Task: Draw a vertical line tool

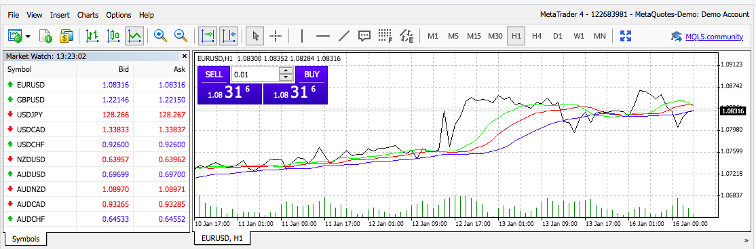Action: tap(302, 36)
